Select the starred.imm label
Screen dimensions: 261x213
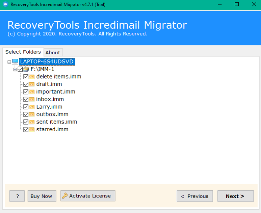click(x=52, y=130)
